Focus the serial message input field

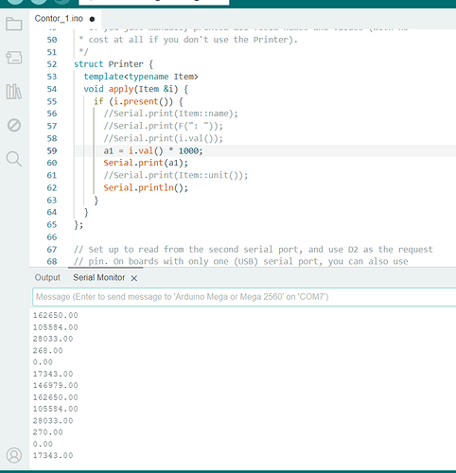244,297
